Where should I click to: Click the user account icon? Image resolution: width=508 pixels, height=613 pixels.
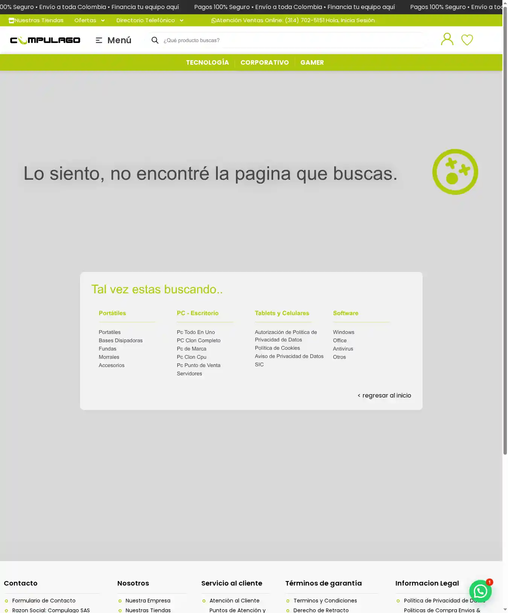(x=447, y=39)
